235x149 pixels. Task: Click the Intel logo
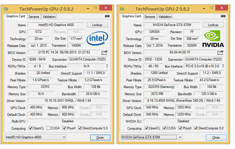[x=97, y=38]
